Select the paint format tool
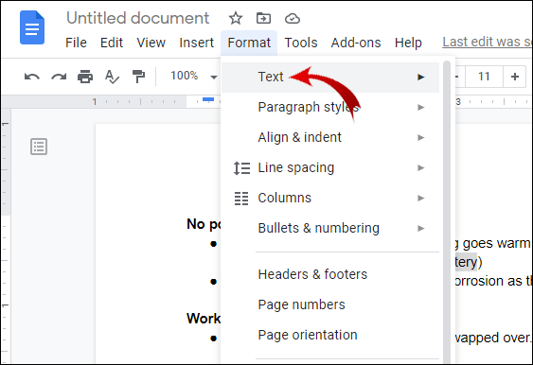 click(x=138, y=77)
